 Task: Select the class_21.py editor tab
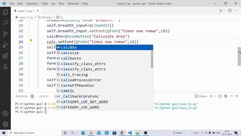pos(26,11)
